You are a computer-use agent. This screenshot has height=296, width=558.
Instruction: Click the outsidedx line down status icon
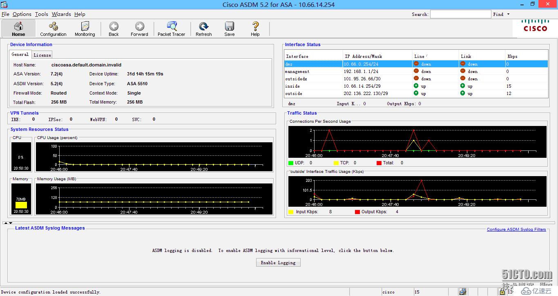[416, 78]
